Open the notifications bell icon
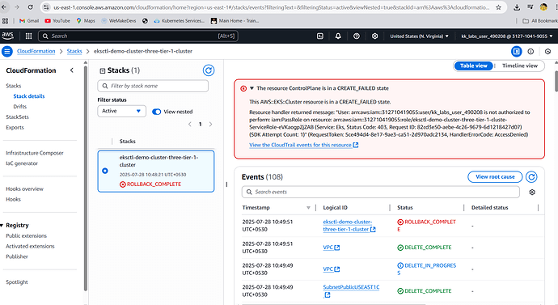Viewport: 558px width, 305px height. 338,36
